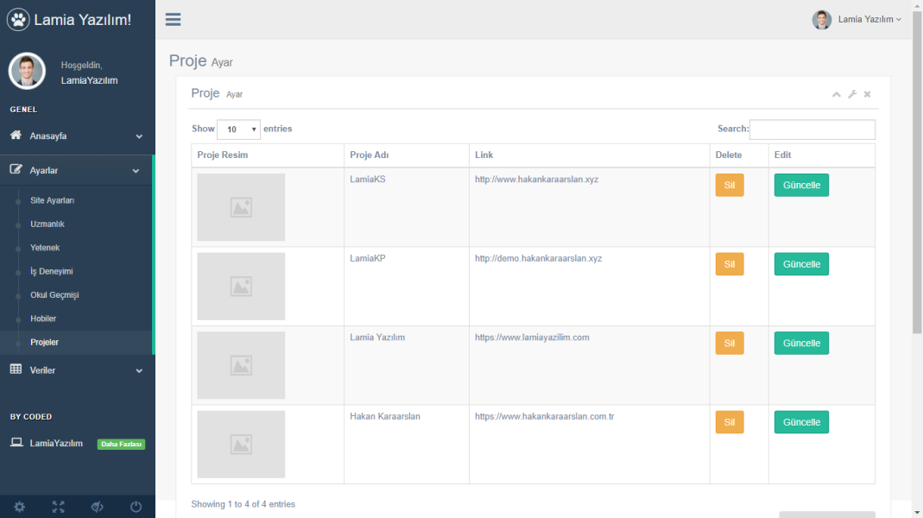Toggle the sidebar with the hamburger menu icon
The height and width of the screenshot is (518, 923).
(x=173, y=20)
